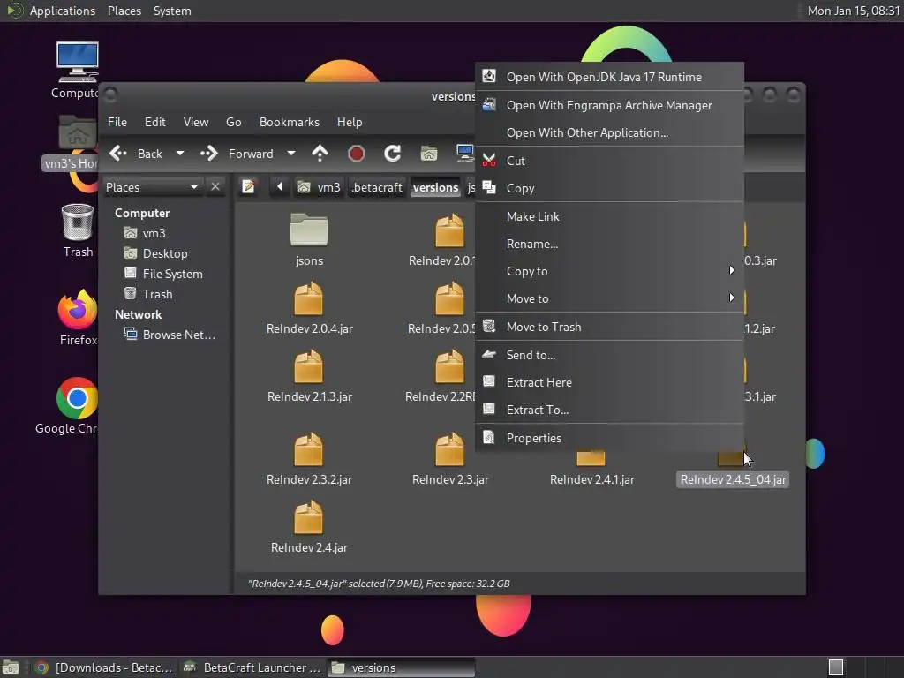Move the file to Trash

(609, 327)
